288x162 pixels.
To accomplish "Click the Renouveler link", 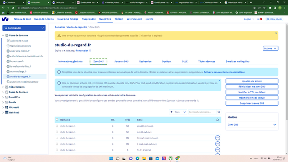I will (x=82, y=51).
